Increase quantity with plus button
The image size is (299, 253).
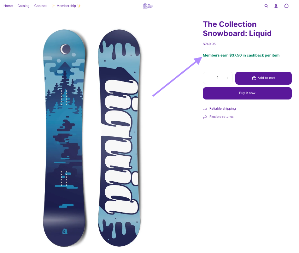227,78
